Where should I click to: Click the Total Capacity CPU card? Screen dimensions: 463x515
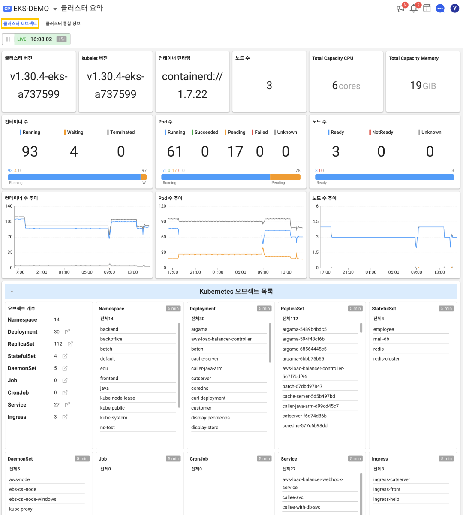click(x=346, y=82)
